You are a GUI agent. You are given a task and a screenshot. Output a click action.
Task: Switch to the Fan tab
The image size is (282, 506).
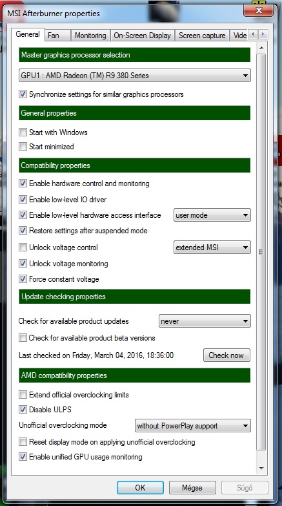57,36
